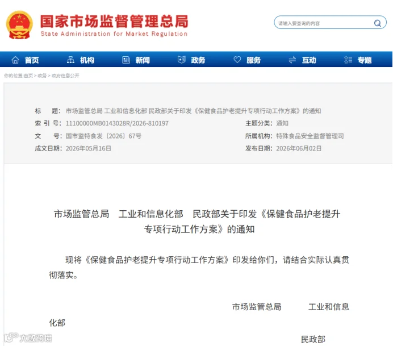Click the organization chart icon beside 机构
The height and width of the screenshot is (346, 393).
70,60
